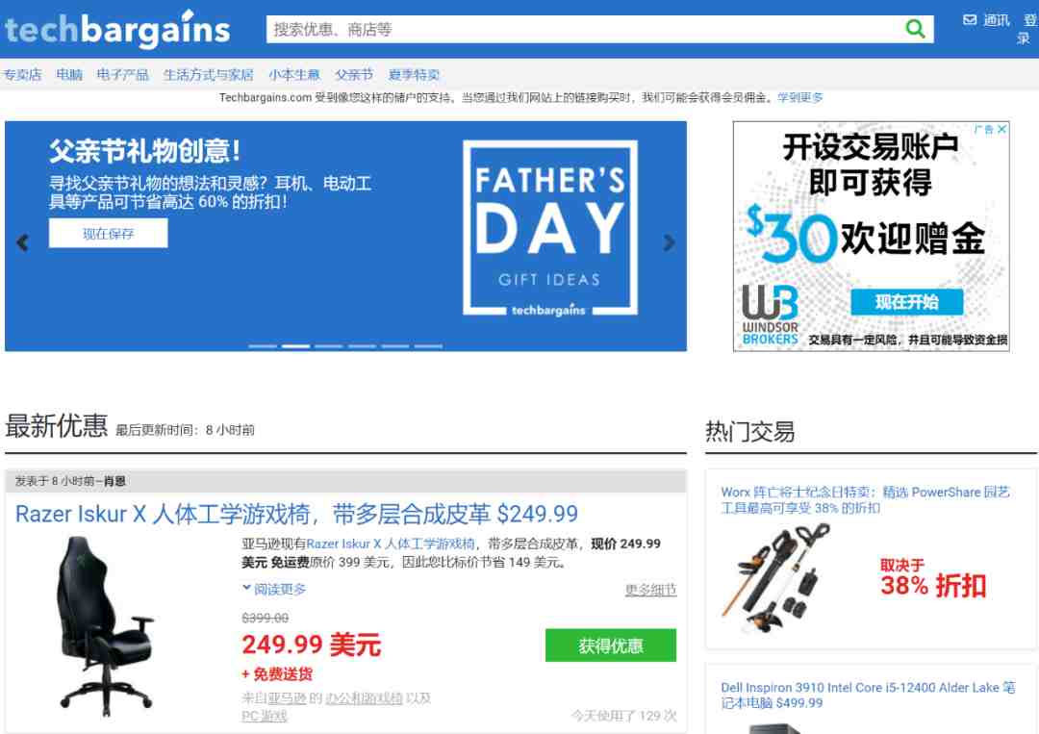Click the green search magnifier icon
This screenshot has width=1039, height=734.
tap(915, 29)
